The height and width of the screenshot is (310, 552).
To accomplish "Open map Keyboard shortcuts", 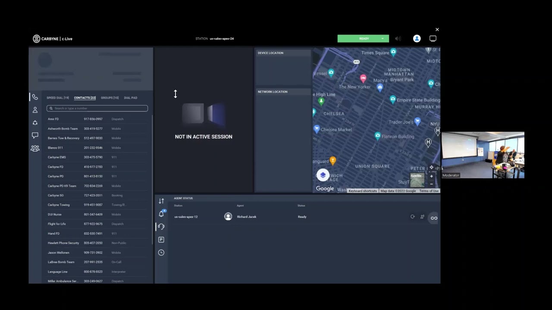I will [x=363, y=191].
